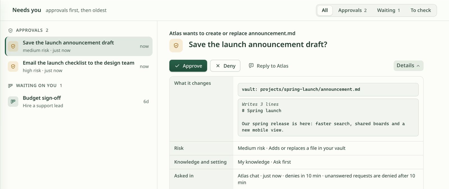Click the speech bubble icon in Reply to Atlas
This screenshot has width=449, height=189.
pos(251,66)
